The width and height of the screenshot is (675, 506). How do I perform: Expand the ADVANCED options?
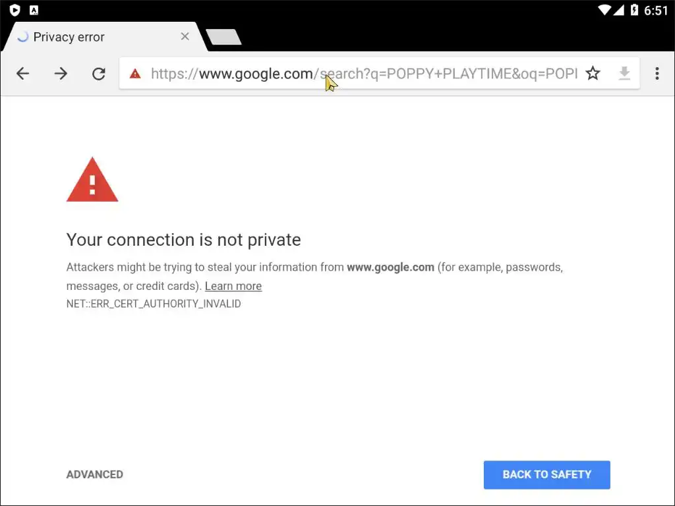95,474
